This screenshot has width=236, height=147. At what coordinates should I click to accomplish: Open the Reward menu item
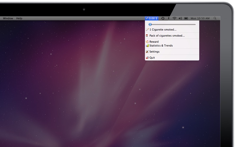(172, 41)
